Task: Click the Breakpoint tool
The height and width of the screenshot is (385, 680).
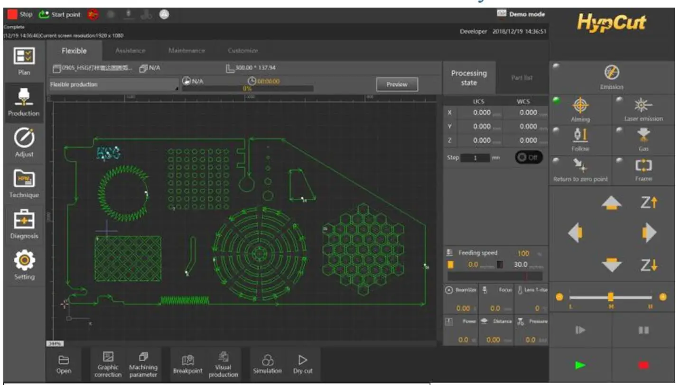Action: coord(187,364)
